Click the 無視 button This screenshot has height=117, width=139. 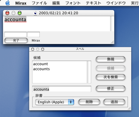[111, 59]
